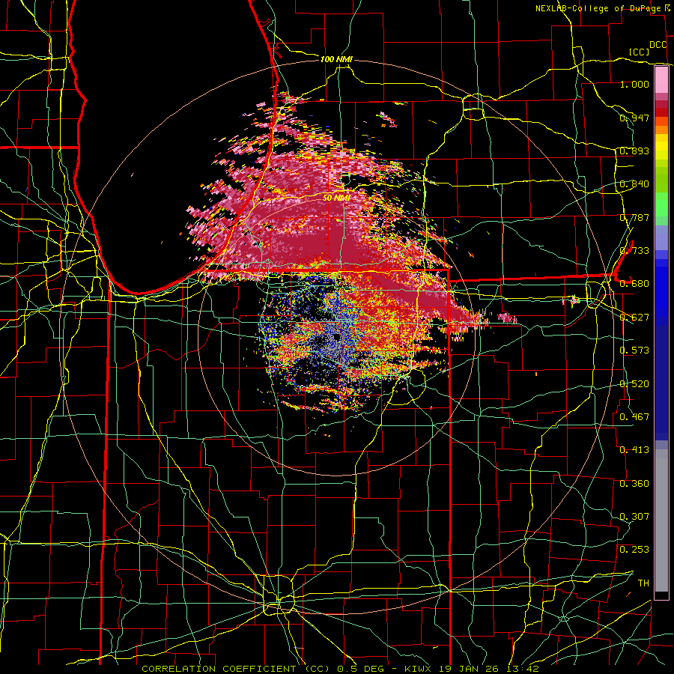
Task: Click the CORRELATION COEFFICIENT (CC) title text
Action: 236,669
